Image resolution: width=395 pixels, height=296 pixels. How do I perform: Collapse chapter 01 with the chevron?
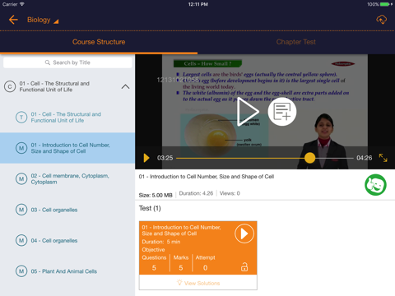point(125,86)
